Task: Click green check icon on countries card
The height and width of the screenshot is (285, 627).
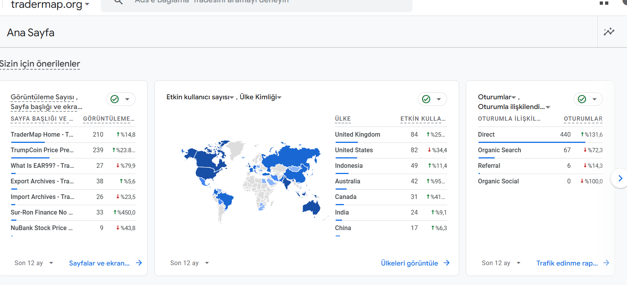Action: (x=426, y=99)
